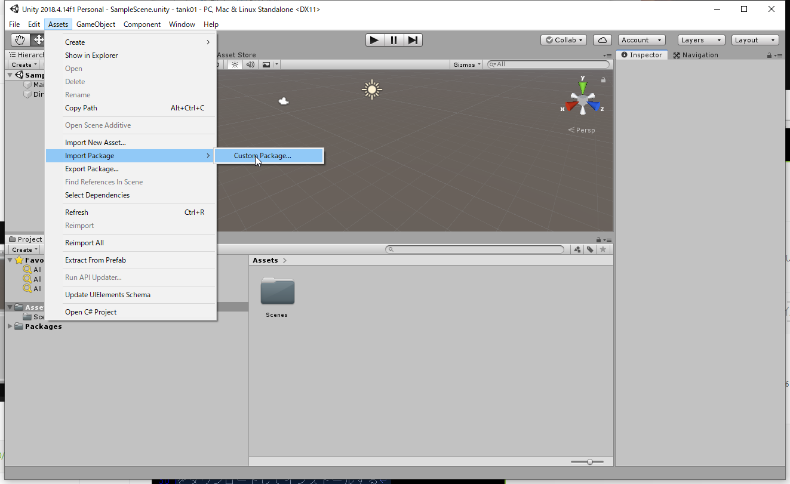This screenshot has width=790, height=484.
Task: Choose Reimport All menu entry
Action: tap(131, 243)
